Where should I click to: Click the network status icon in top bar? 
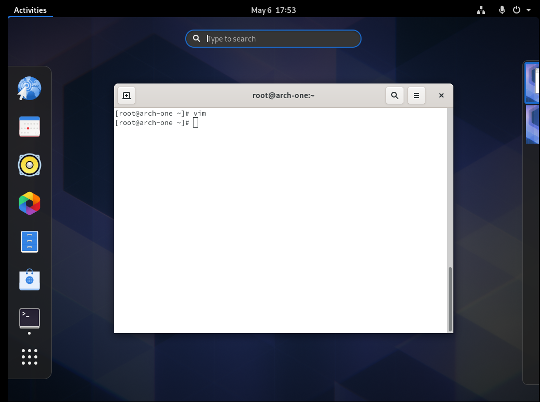[x=481, y=10]
